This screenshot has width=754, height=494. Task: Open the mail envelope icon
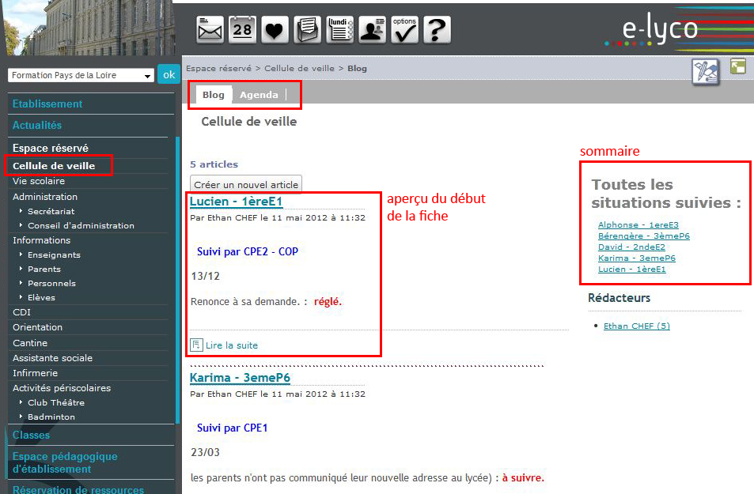coord(210,30)
